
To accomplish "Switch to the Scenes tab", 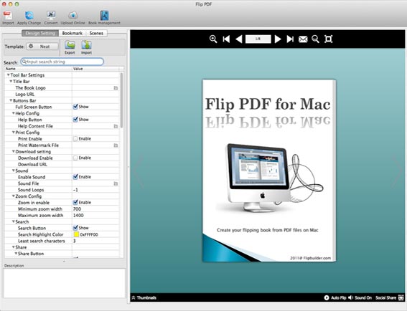I will (96, 33).
